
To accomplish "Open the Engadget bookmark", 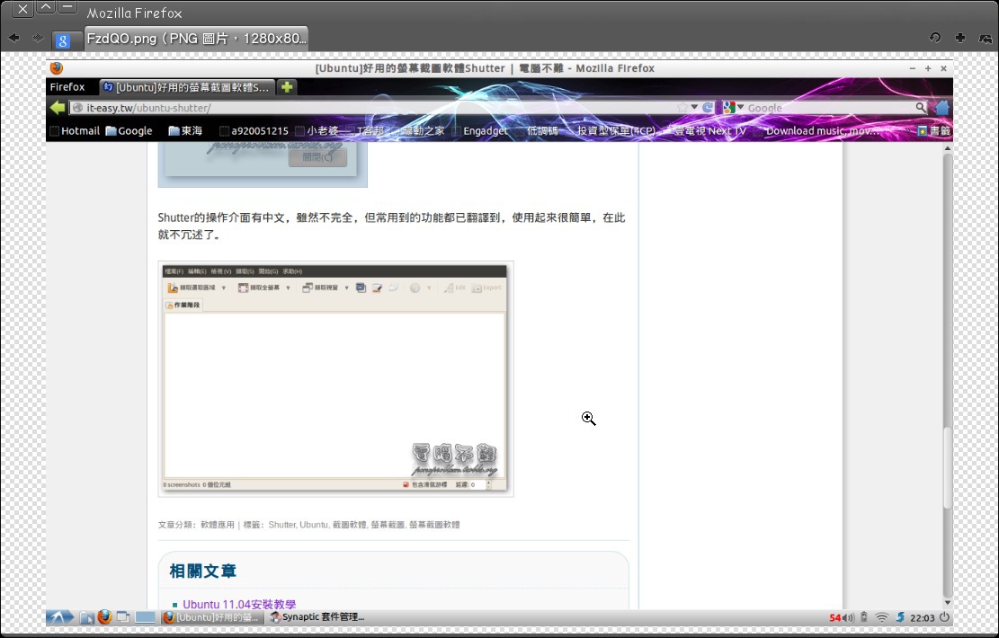I will pyautogui.click(x=480, y=131).
